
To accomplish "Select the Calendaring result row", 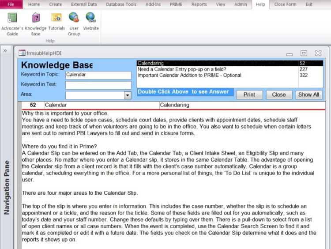I will coord(217,63).
